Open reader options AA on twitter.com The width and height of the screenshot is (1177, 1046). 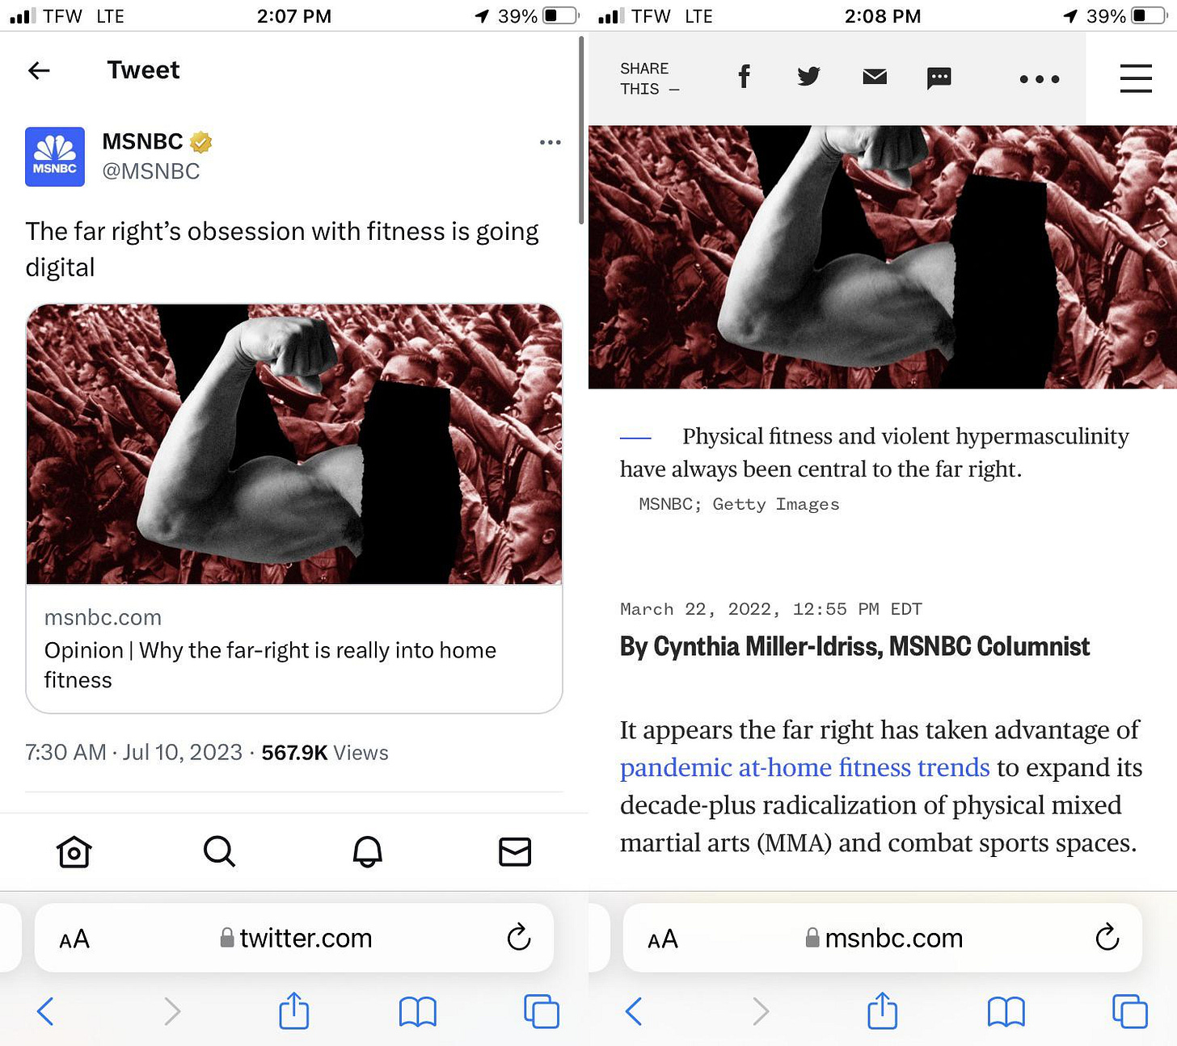click(74, 939)
